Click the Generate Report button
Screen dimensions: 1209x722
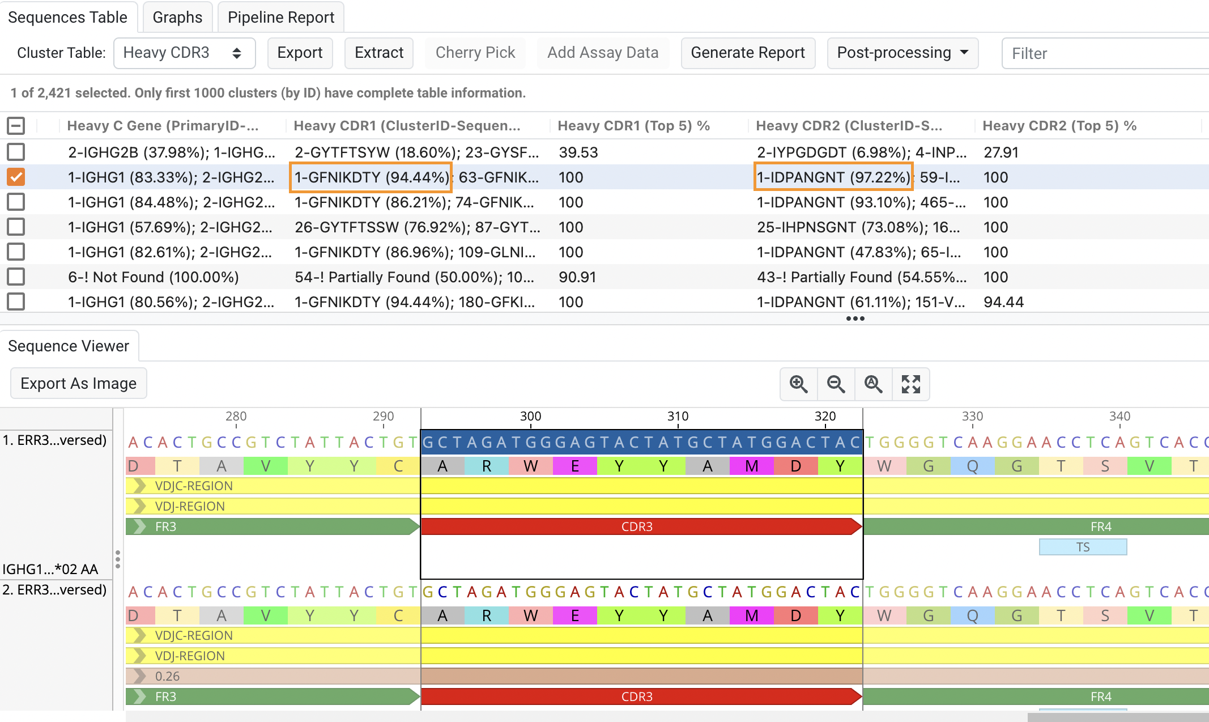pos(748,53)
